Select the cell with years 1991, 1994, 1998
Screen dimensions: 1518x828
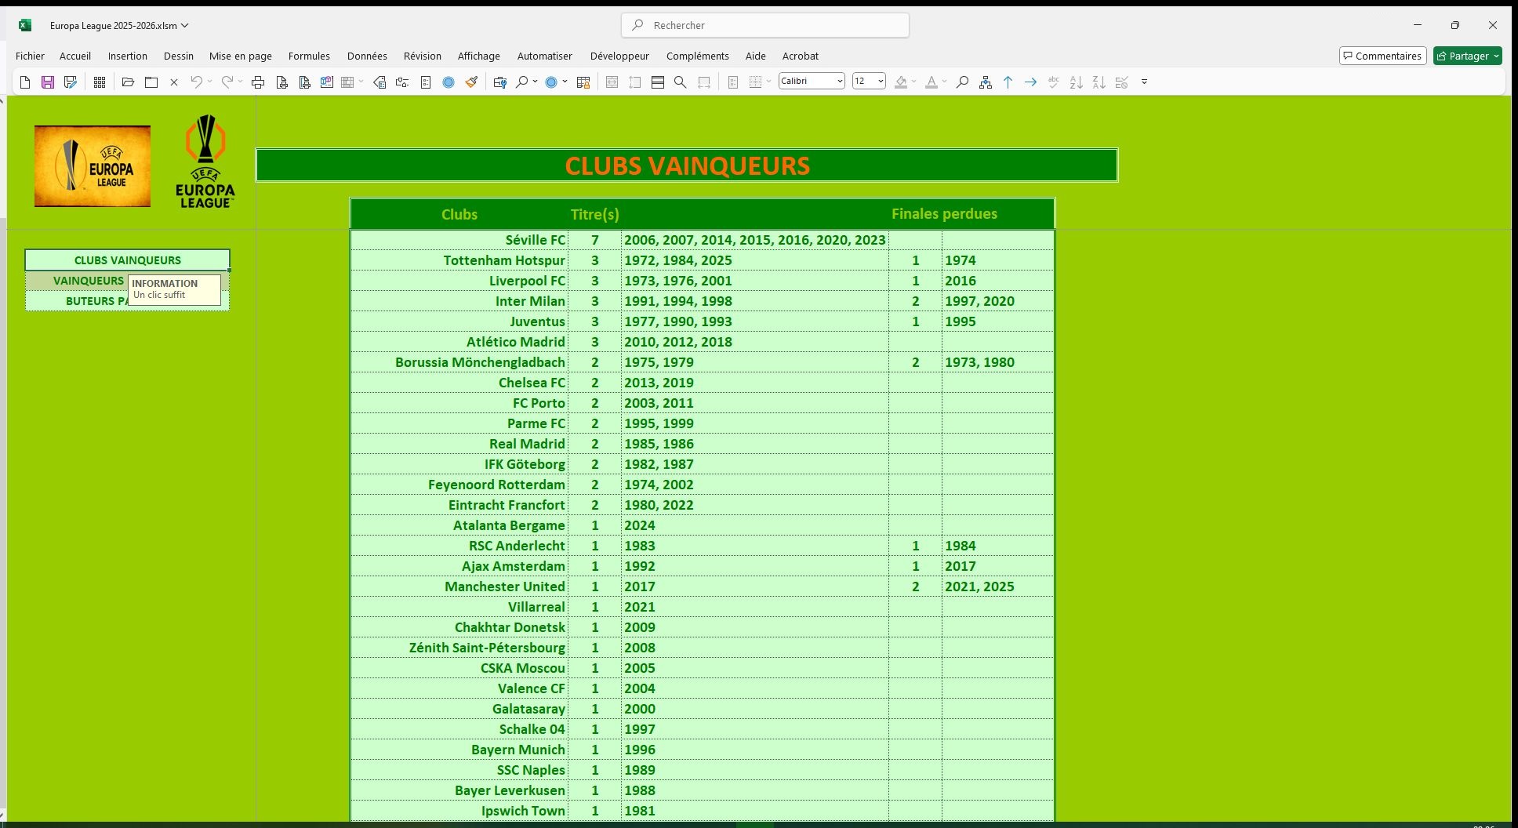pyautogui.click(x=754, y=301)
